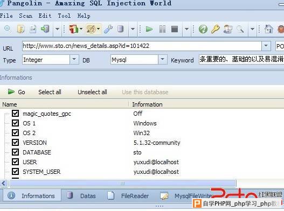Click the documents copy toolbar icon

pos(21,29)
